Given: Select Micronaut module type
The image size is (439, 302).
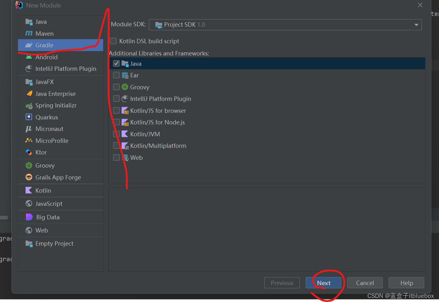Looking at the screenshot, I should 61,129.
